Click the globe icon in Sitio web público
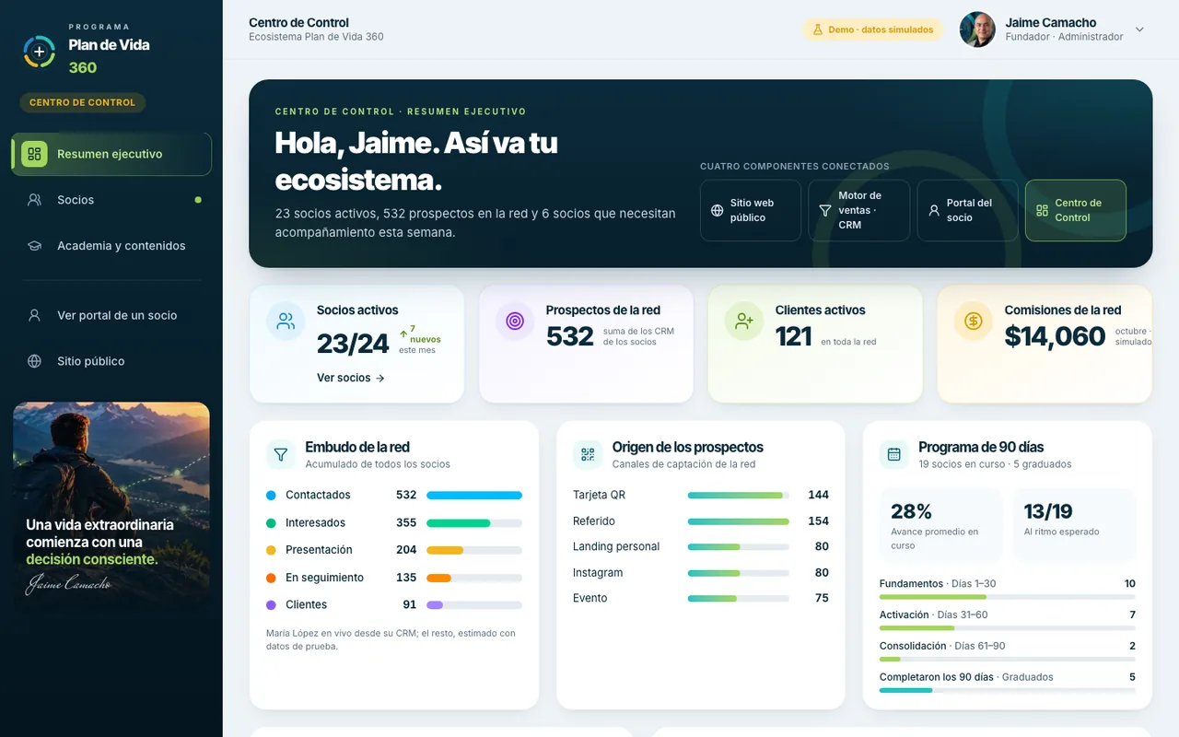 tap(718, 211)
